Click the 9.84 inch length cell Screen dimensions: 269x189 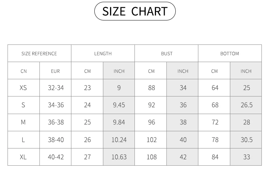pyautogui.click(x=119, y=122)
